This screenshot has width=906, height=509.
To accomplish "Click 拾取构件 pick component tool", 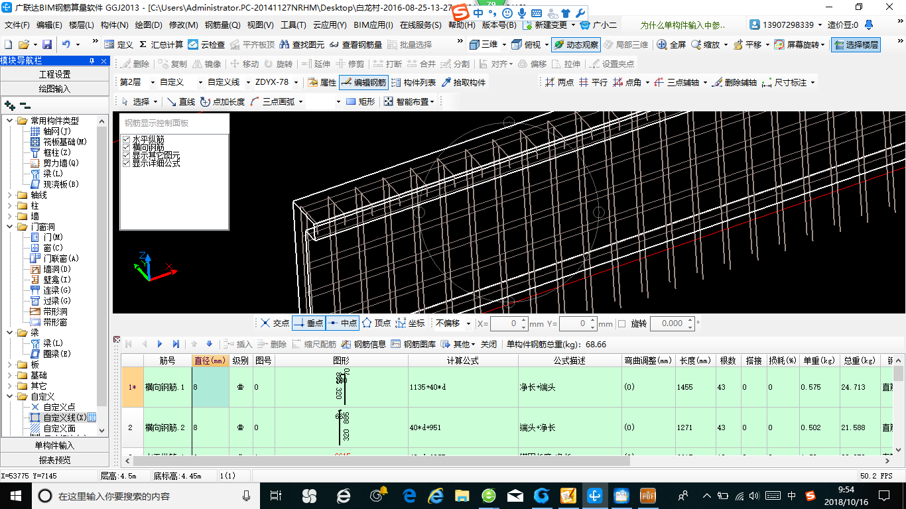I will 463,82.
